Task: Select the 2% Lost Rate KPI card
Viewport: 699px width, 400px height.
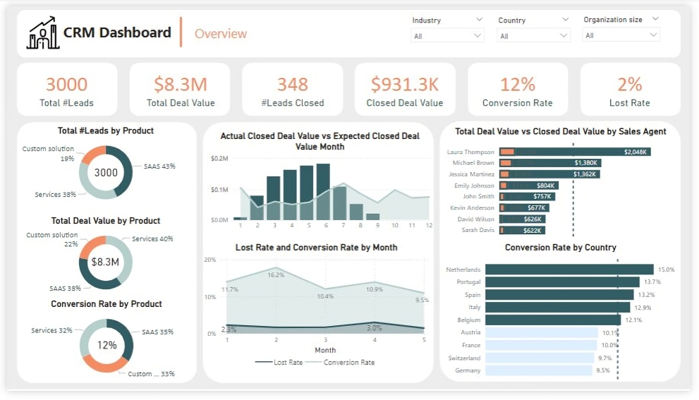Action: coord(630,90)
